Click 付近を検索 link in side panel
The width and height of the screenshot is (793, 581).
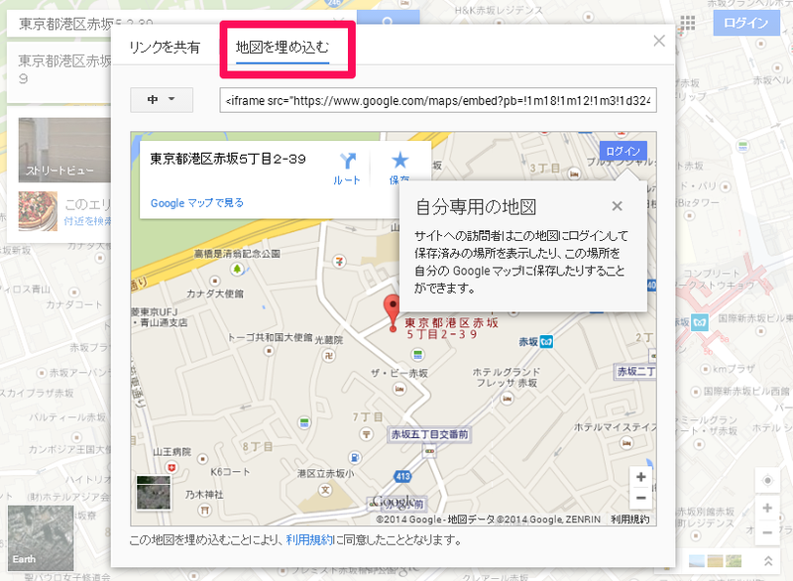coord(87,221)
